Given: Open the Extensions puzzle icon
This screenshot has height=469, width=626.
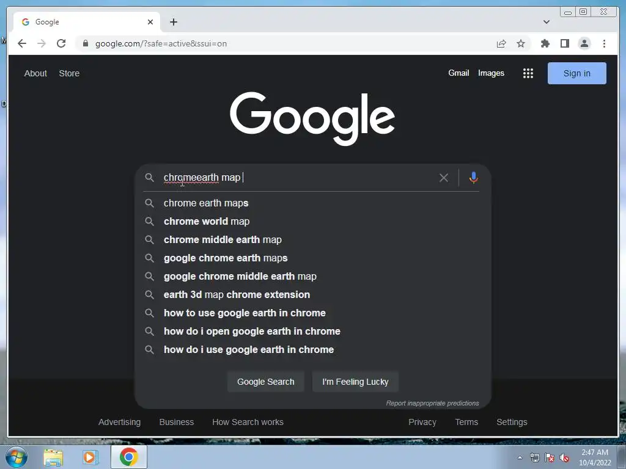Looking at the screenshot, I should click(545, 43).
